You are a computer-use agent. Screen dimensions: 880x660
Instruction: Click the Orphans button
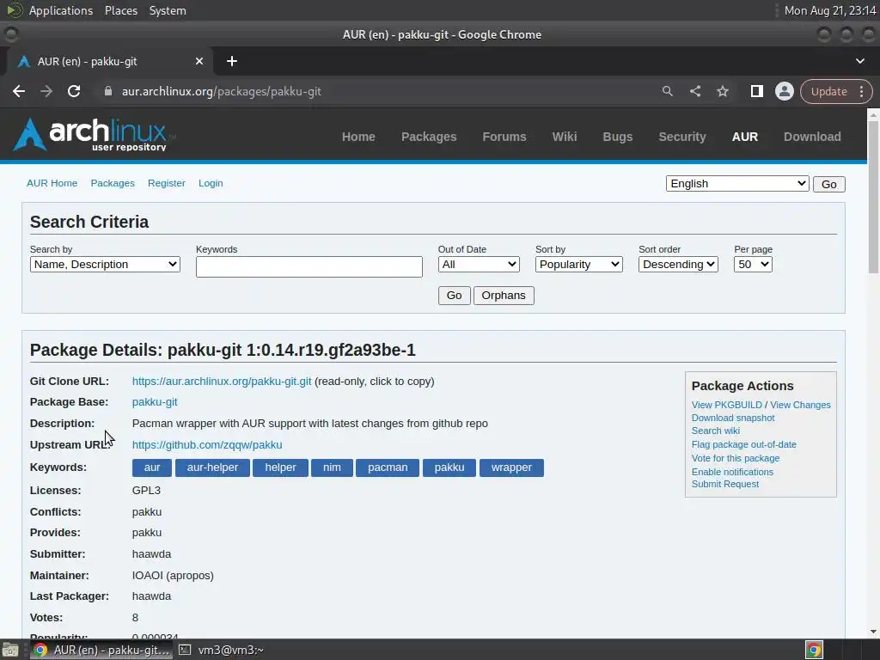[504, 296]
